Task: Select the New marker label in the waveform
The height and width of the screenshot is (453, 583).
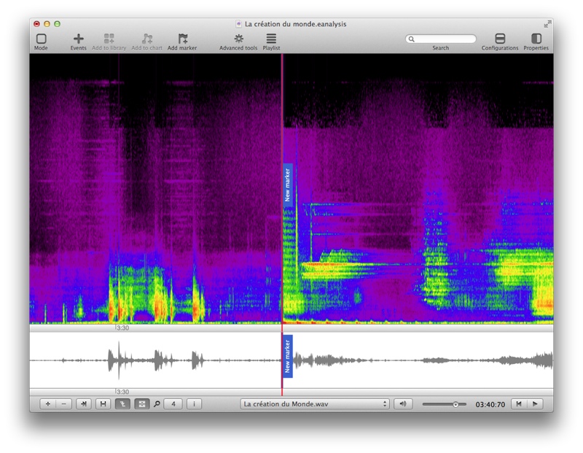Action: tap(287, 356)
